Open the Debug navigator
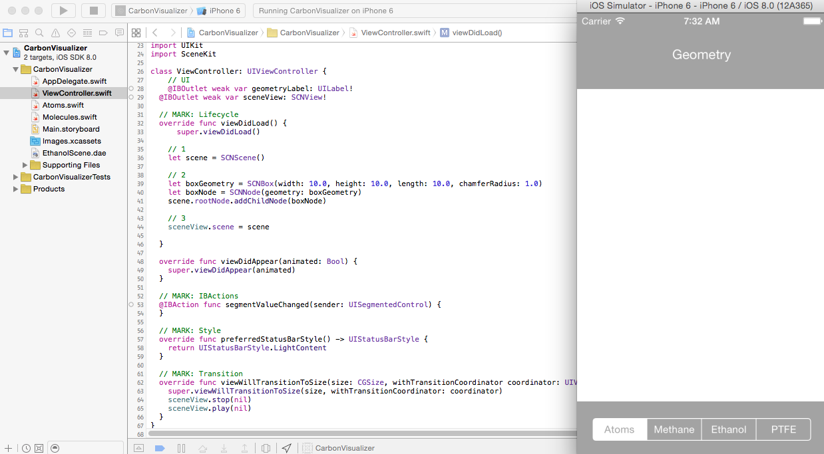824x454 pixels. [x=88, y=33]
